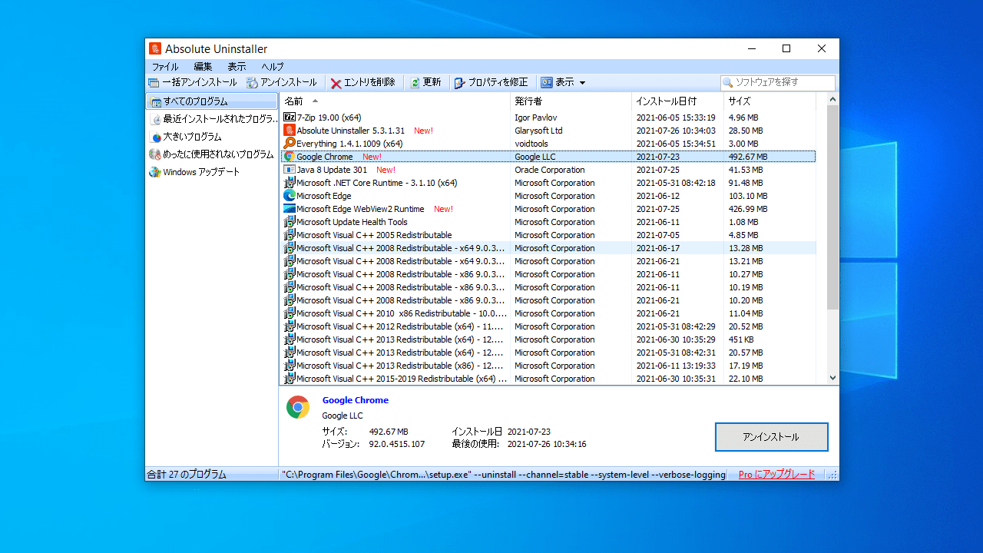Click the 更新 refresh icon

(x=415, y=82)
